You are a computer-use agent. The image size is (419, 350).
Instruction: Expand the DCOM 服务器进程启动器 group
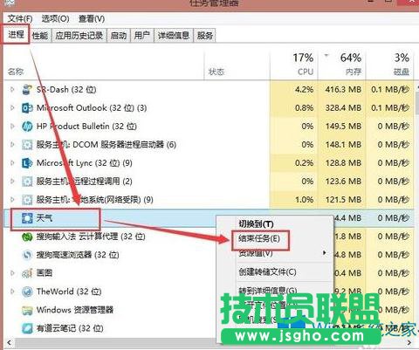pyautogui.click(x=12, y=144)
